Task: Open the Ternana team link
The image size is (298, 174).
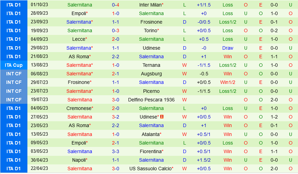Action: [x=151, y=65]
